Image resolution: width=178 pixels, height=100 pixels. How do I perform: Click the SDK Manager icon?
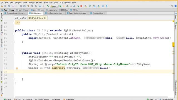(x=98, y=6)
